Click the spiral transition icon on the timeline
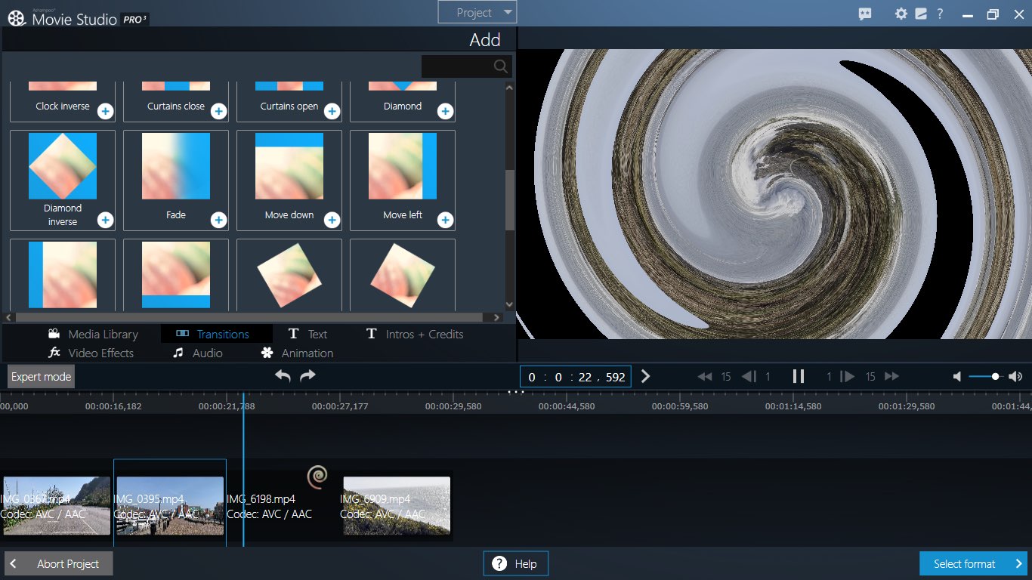Viewport: 1032px width, 580px height. coord(317,476)
